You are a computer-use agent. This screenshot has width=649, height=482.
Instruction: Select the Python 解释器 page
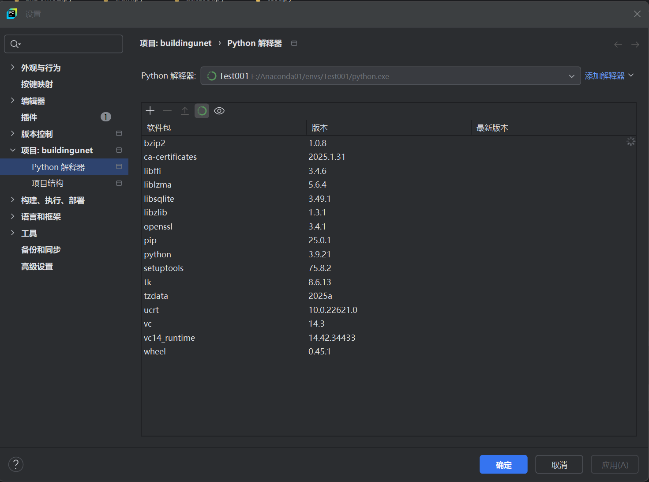point(64,167)
